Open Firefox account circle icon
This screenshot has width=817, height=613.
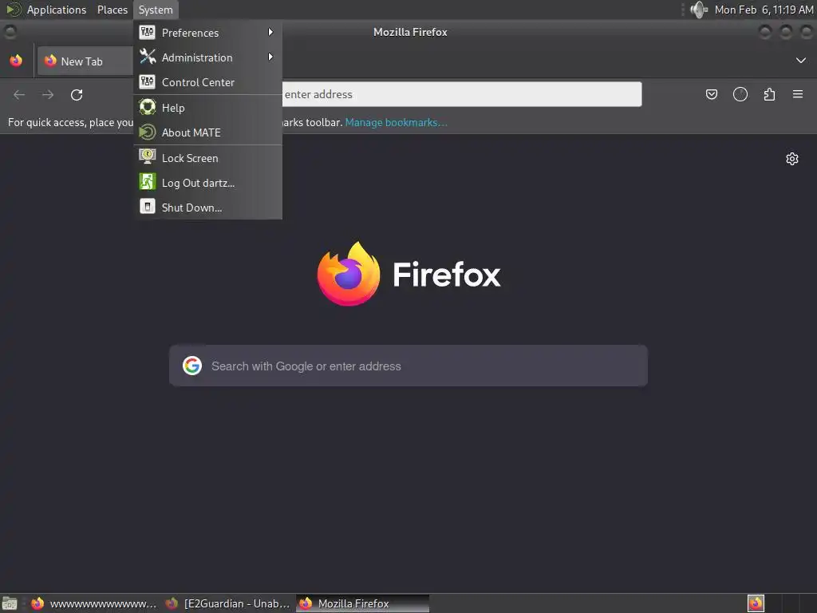click(740, 94)
